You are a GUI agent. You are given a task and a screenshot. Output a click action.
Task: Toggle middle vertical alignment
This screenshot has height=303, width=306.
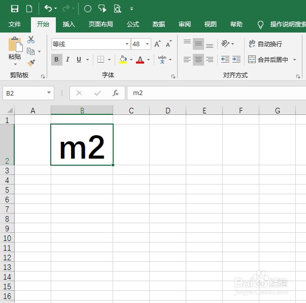point(198,44)
